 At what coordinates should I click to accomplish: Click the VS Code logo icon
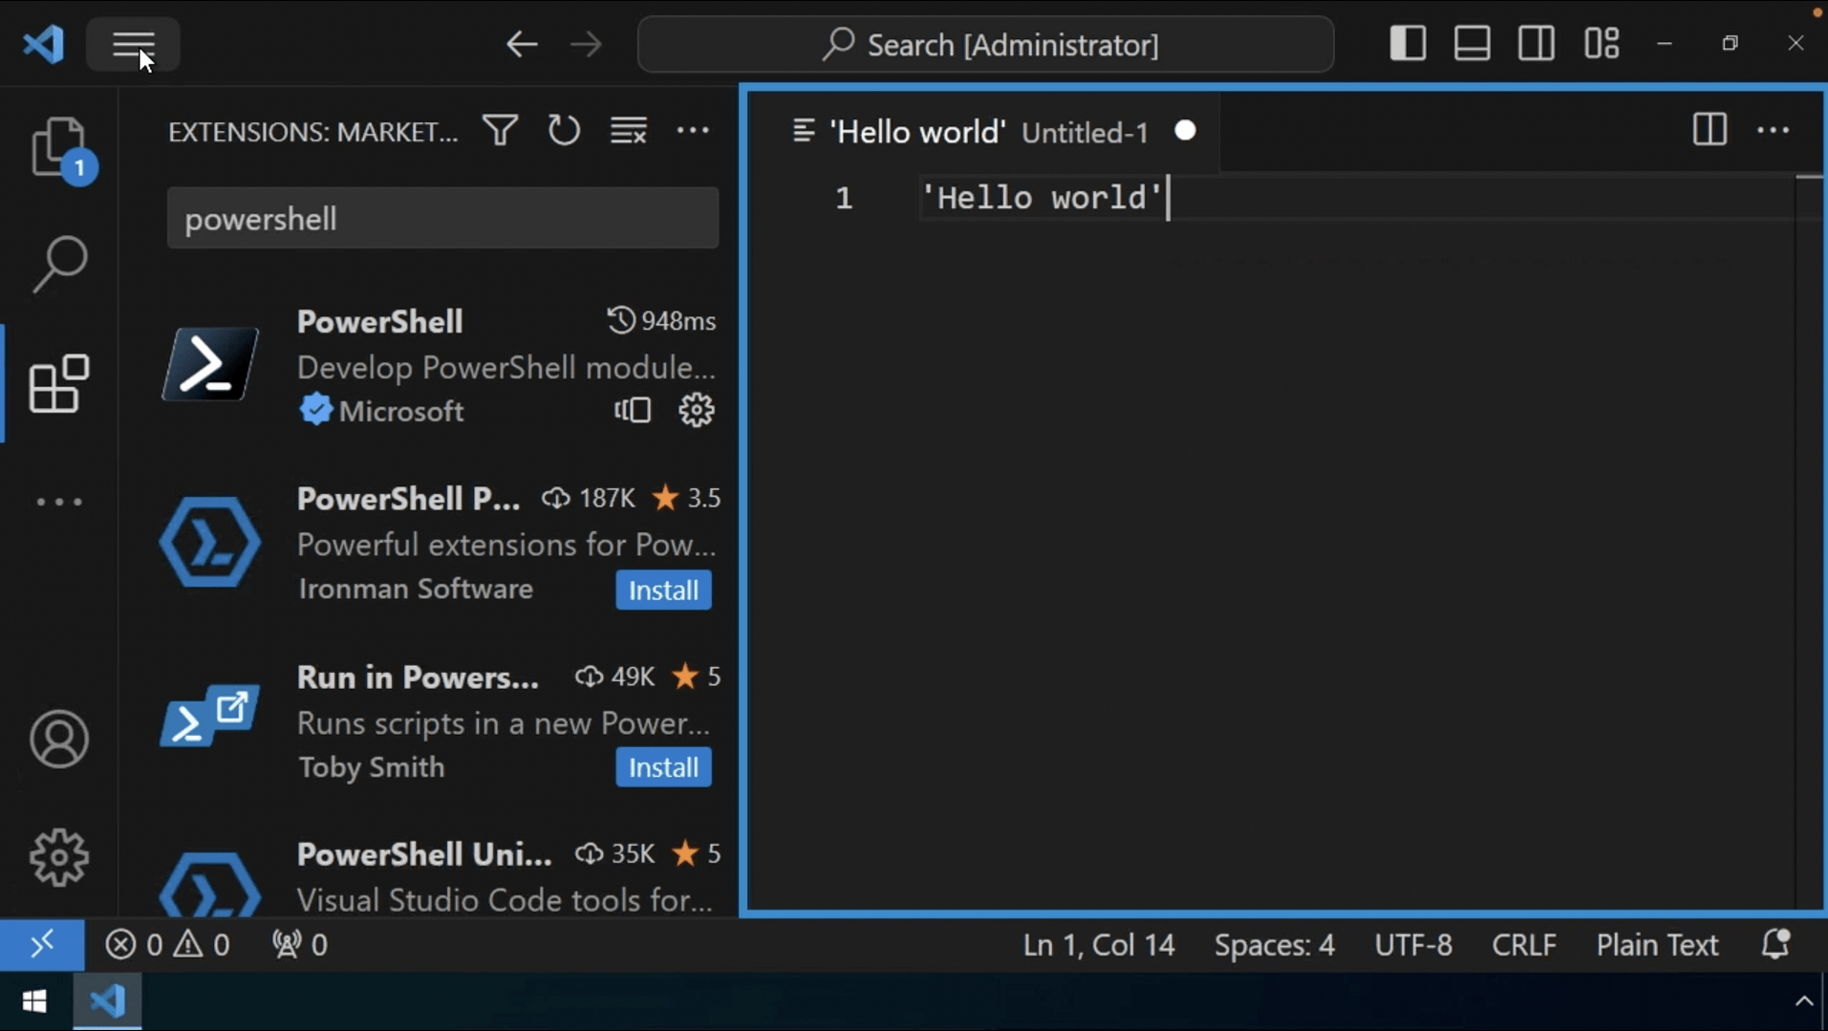(x=44, y=44)
